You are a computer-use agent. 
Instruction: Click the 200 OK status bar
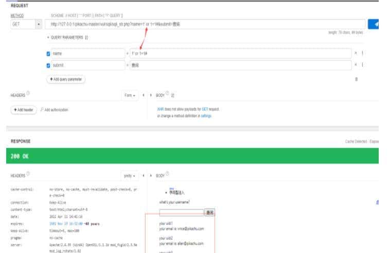(x=192, y=156)
